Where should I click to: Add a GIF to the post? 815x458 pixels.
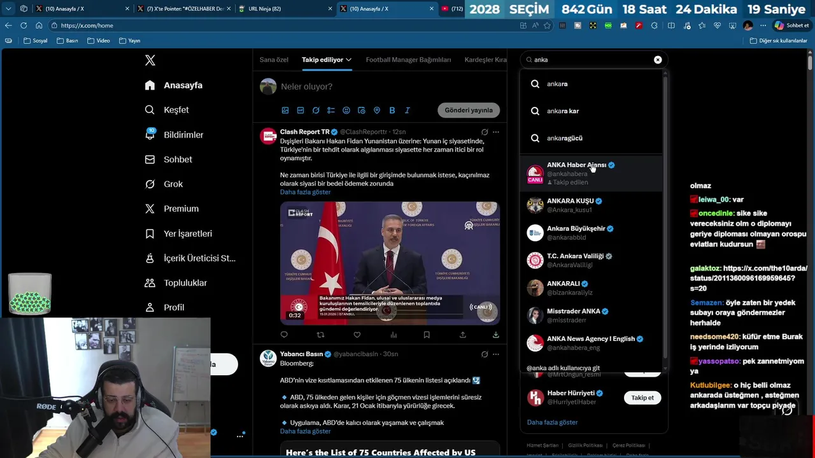pyautogui.click(x=301, y=110)
